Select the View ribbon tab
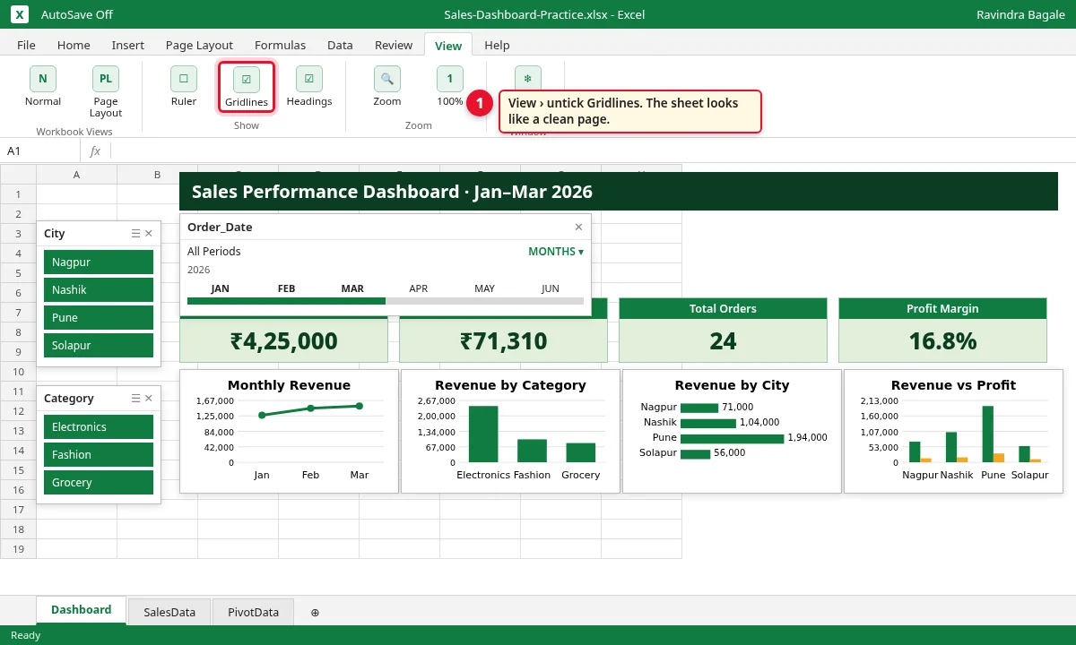This screenshot has width=1076, height=645. coord(448,45)
